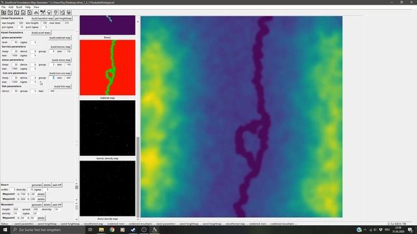Click the mountain icon in the toolbar
The height and width of the screenshot is (234, 417).
coord(36,12)
